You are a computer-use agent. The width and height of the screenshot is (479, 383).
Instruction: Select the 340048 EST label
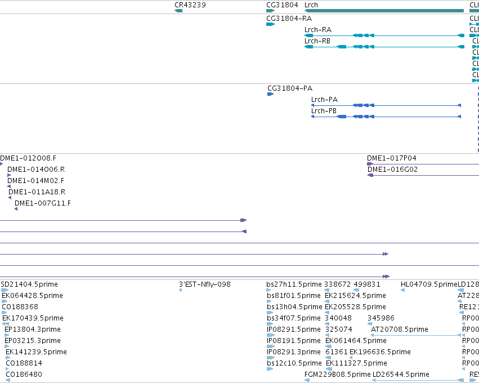pyautogui.click(x=338, y=318)
